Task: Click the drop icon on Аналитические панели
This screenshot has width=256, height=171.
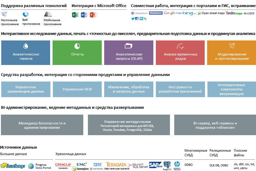Action: [x=26, y=46]
